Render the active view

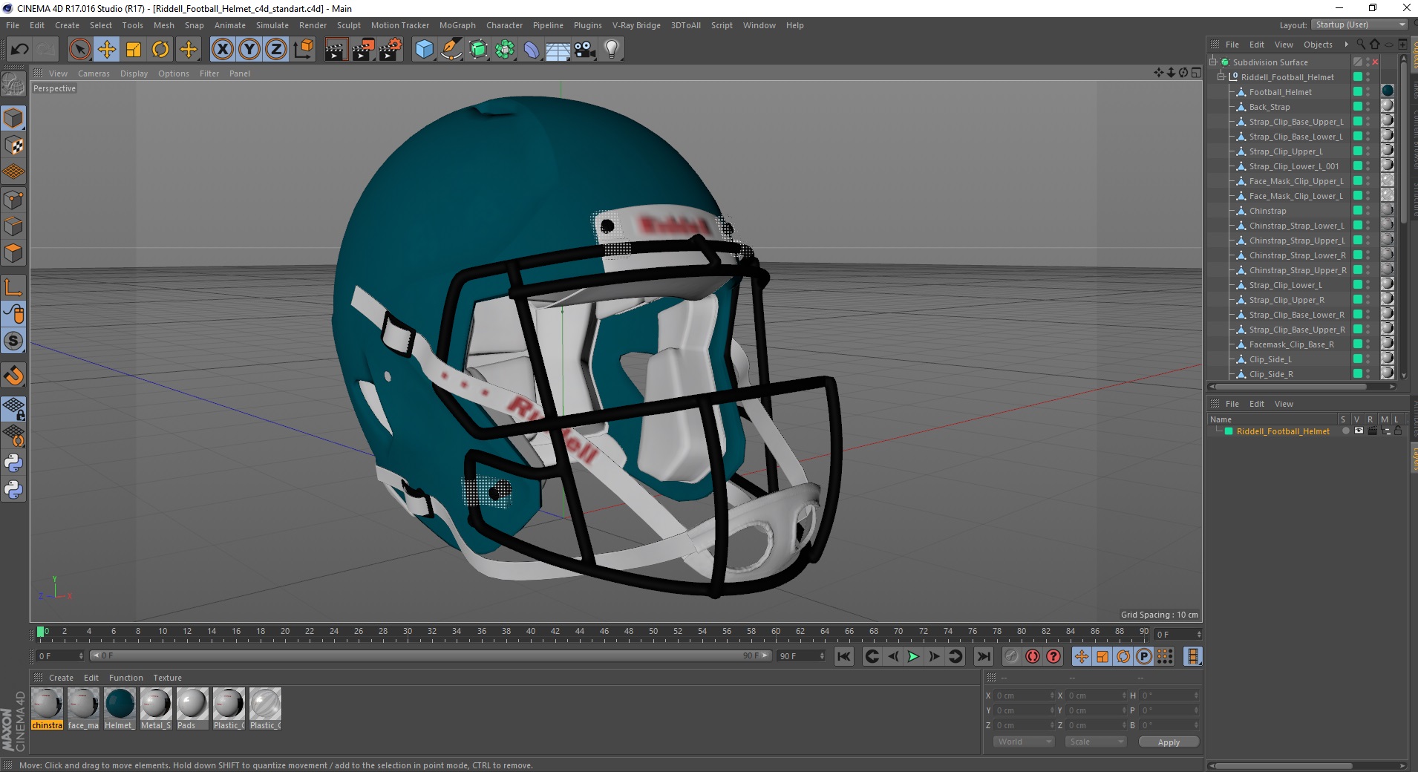point(336,50)
